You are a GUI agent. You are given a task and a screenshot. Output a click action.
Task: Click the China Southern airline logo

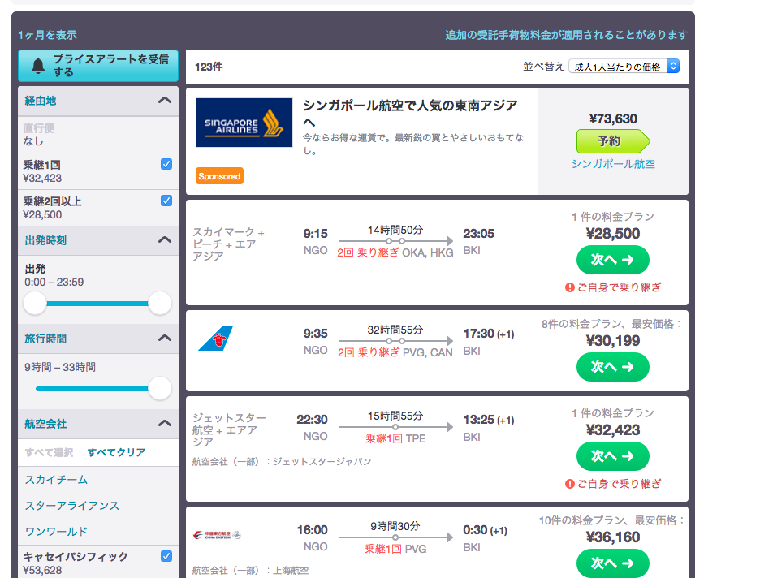point(216,339)
